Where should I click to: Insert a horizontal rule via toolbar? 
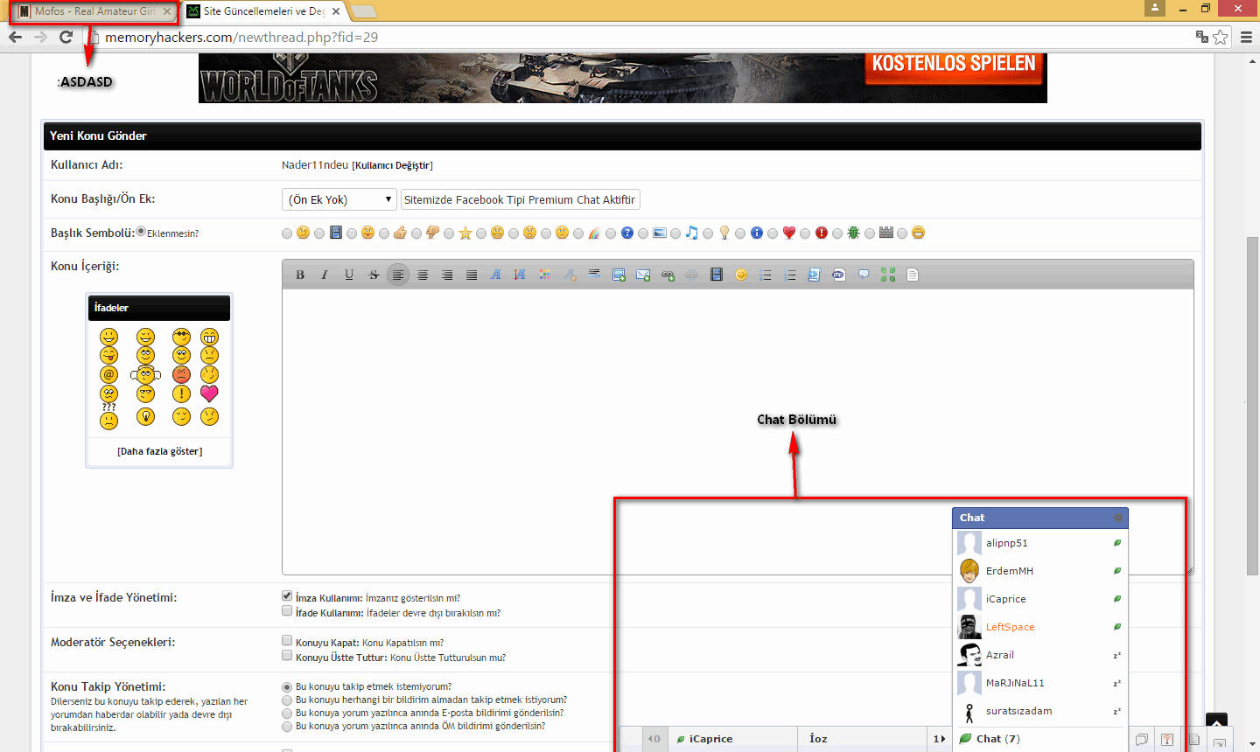tap(594, 275)
